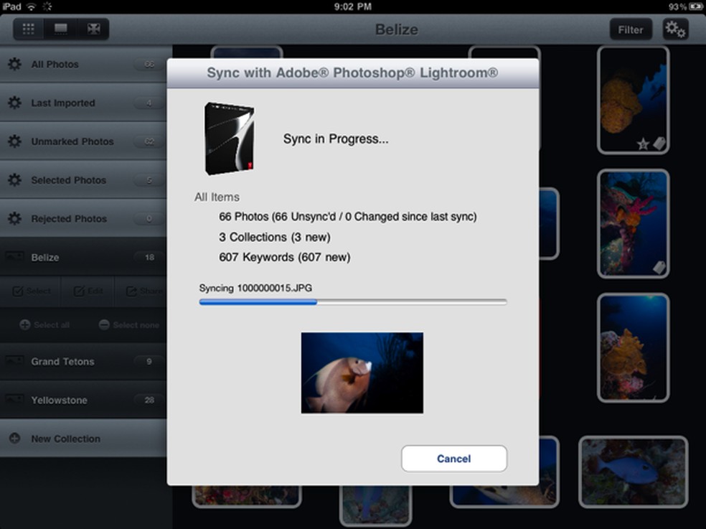Cancel the Lightroom sync
This screenshot has width=706, height=529.
click(x=454, y=459)
